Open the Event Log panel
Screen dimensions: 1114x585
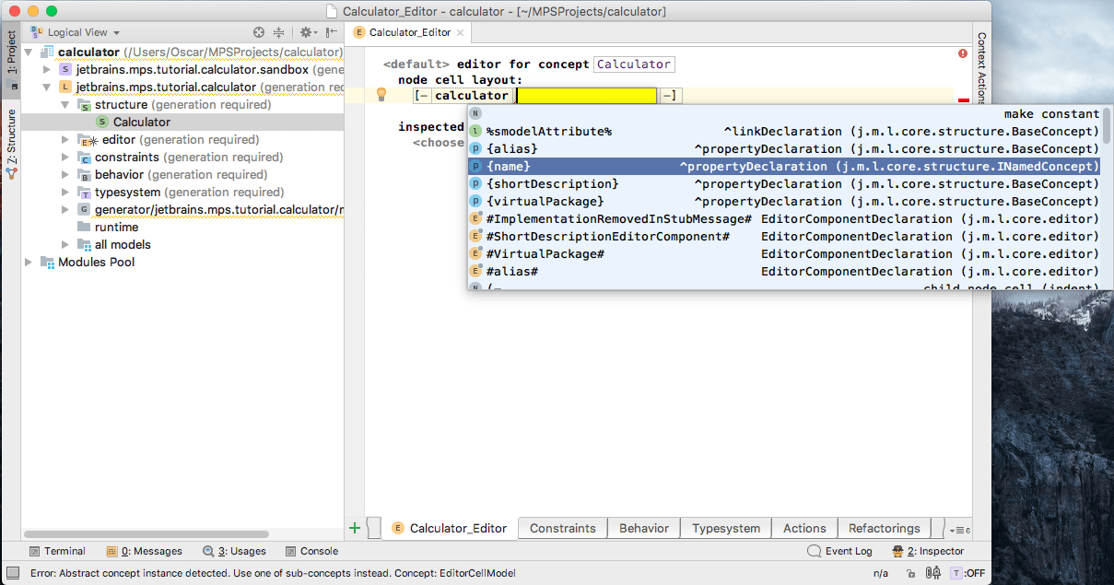click(x=839, y=551)
